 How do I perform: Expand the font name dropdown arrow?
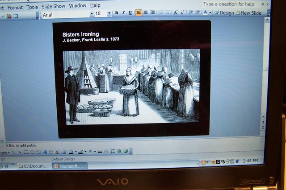click(x=92, y=14)
